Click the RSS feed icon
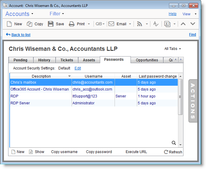The width and height of the screenshot is (206, 169). pyautogui.click(x=139, y=24)
